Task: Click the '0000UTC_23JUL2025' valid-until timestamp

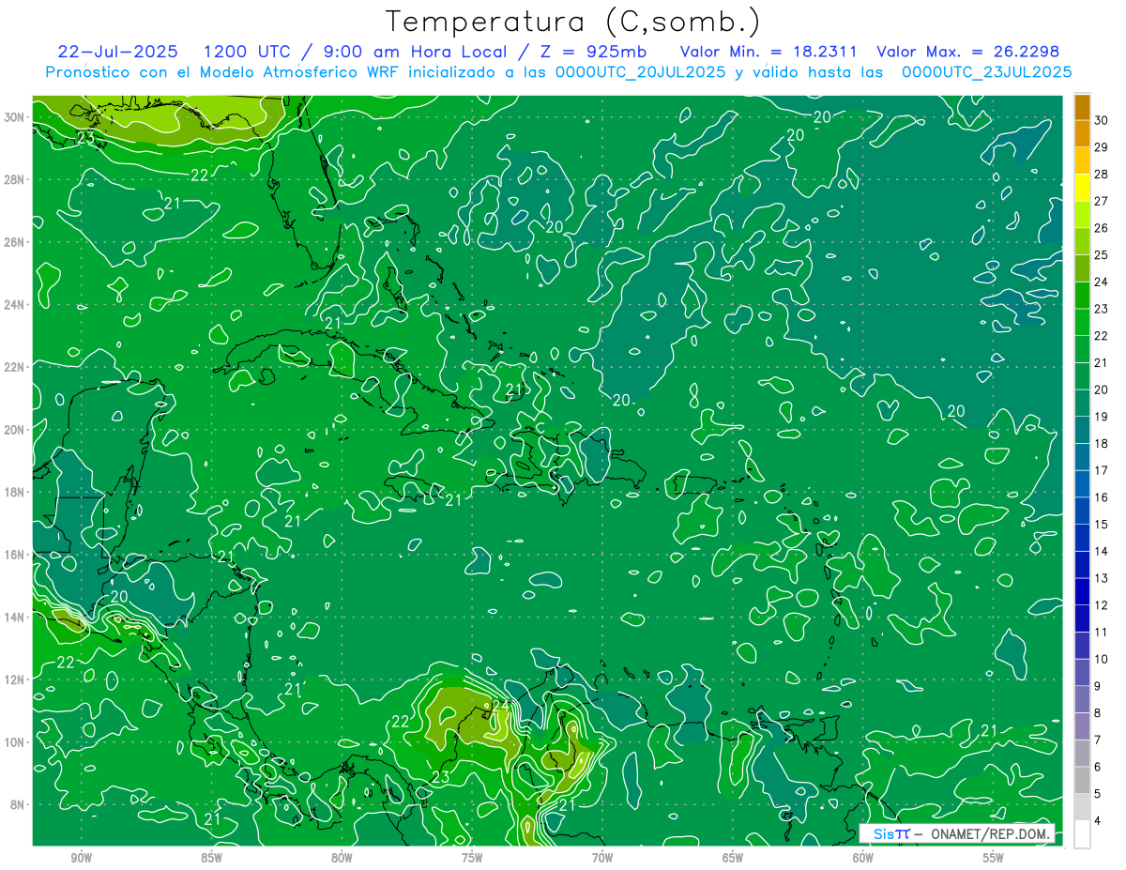Action: tap(986, 72)
